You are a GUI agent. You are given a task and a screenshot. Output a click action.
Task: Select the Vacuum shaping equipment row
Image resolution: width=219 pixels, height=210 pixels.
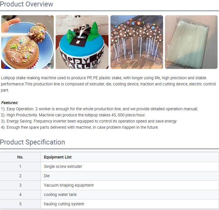[109, 185]
